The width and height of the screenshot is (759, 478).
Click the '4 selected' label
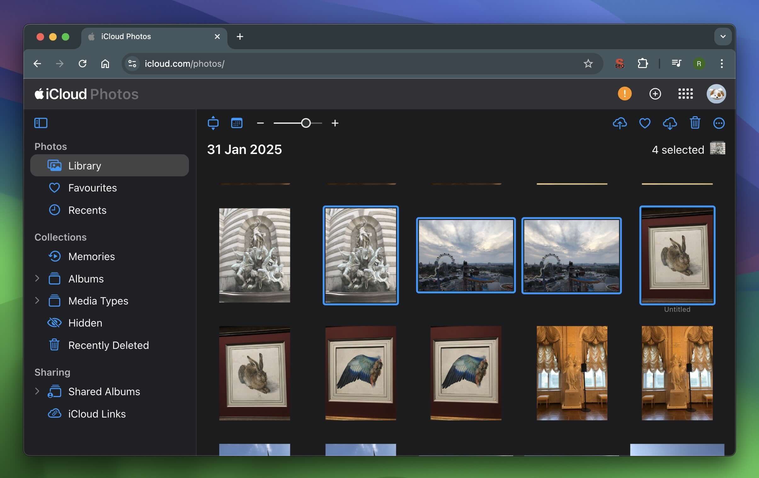[x=678, y=150]
